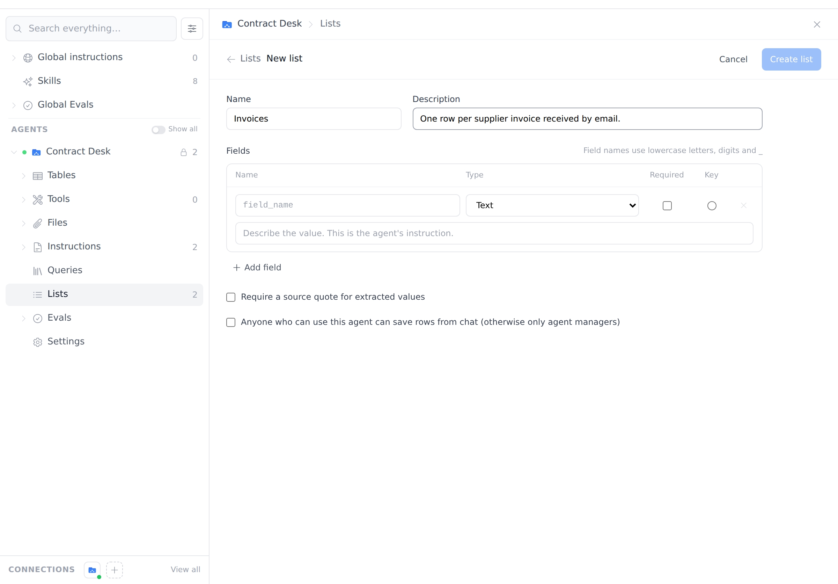Click the Evals circle-check icon
Screen dimensions: 838x584
point(38,318)
